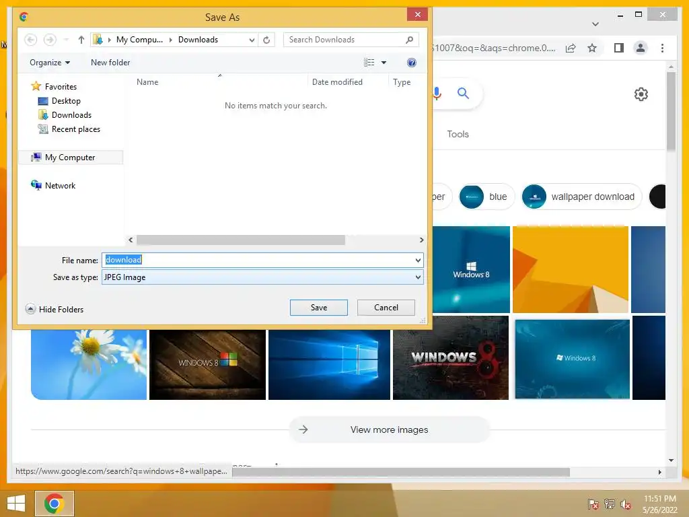Bookmark page with the star icon

(592, 48)
